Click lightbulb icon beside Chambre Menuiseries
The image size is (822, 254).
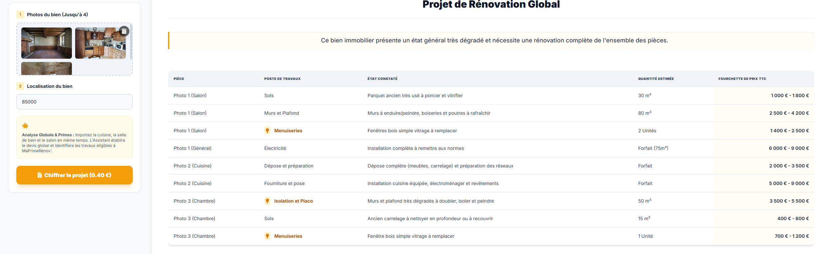point(267,236)
